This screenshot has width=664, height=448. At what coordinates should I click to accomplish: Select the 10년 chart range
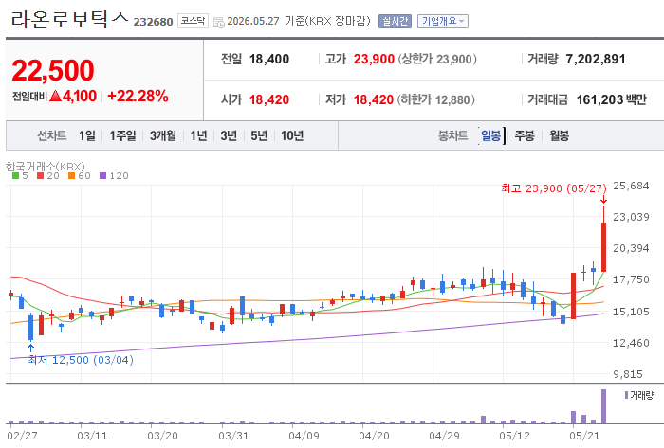(292, 135)
